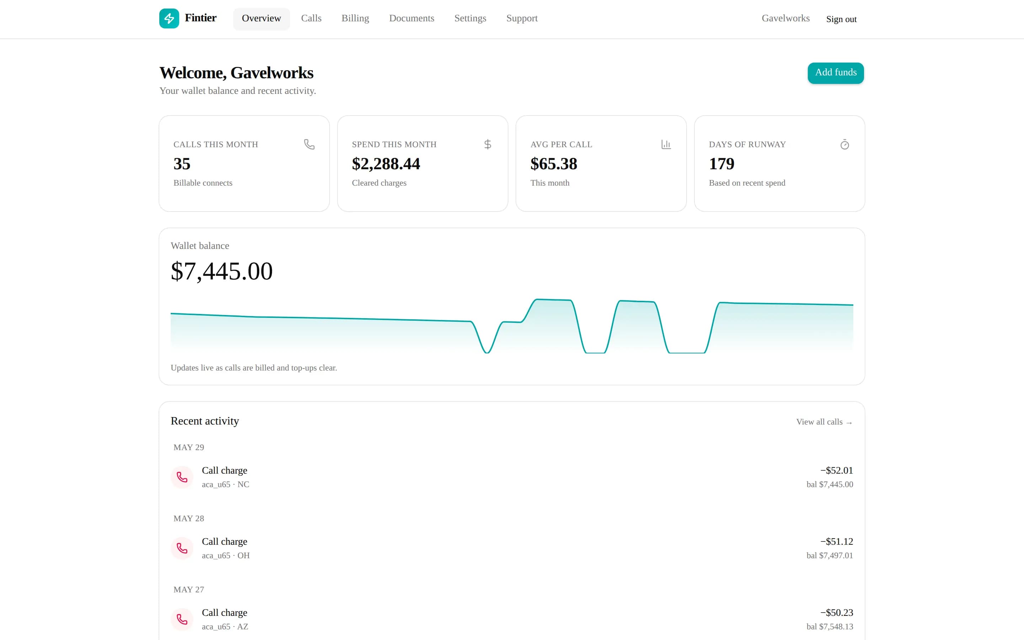Click the aca_u65 · AZ call detail
The width and height of the screenshot is (1024, 640).
pos(225,626)
